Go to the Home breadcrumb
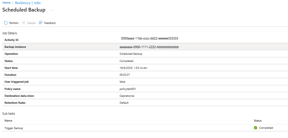The height and width of the screenshot is (138, 288). pyautogui.click(x=6, y=3)
